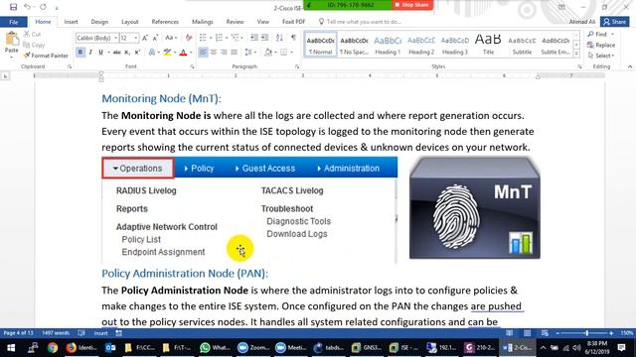
Task: Redo the last action
Action: click(43, 7)
